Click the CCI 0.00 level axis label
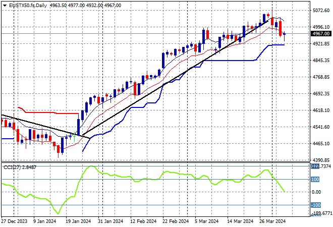This screenshot has height=227, width=333. (x=315, y=192)
